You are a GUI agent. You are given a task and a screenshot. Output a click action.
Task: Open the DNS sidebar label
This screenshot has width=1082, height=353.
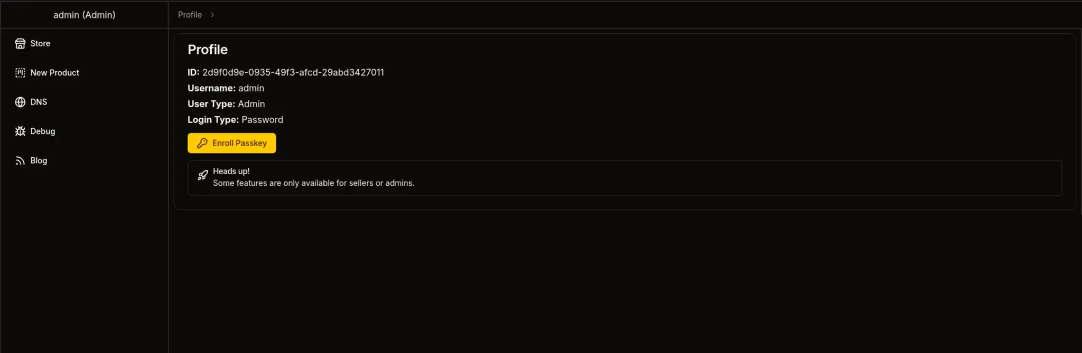point(39,102)
